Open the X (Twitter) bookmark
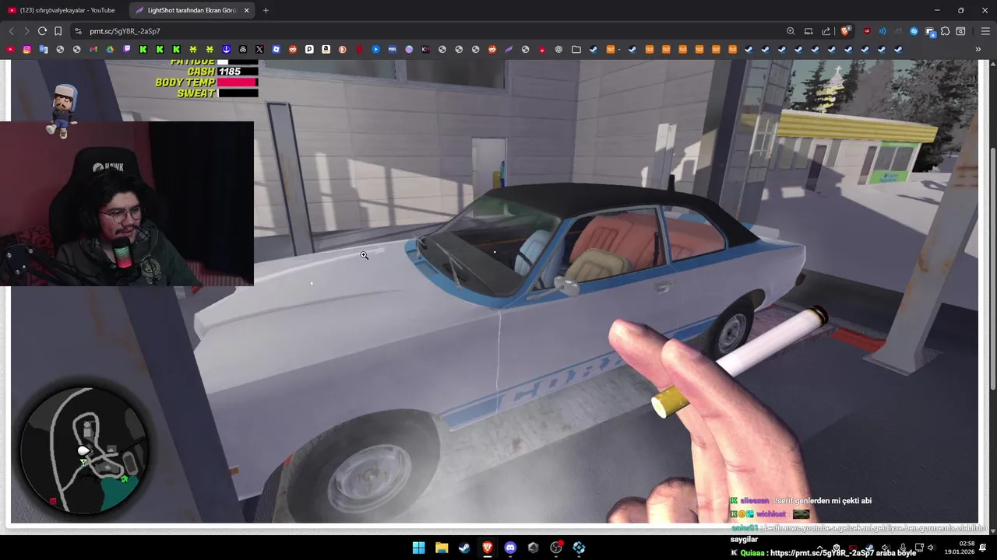Viewport: 997px width, 560px height. [259, 49]
